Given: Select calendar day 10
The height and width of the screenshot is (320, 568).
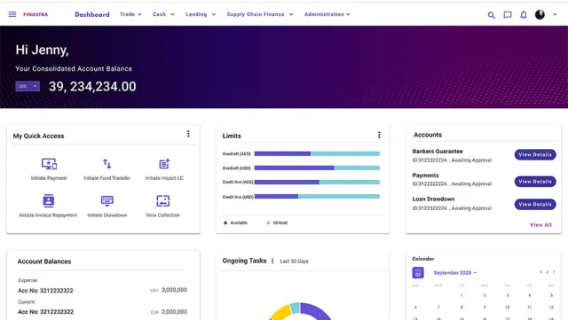Looking at the screenshot, I should (507, 308).
